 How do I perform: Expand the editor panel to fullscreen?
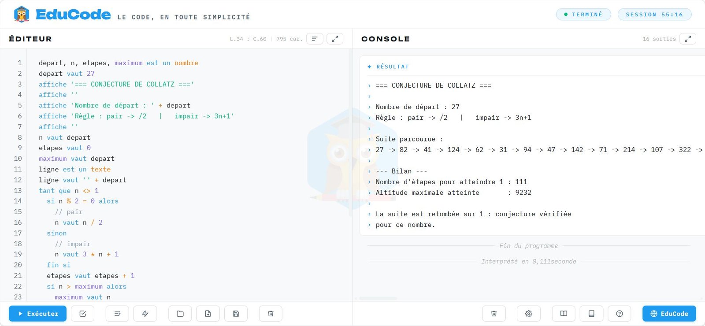click(335, 39)
